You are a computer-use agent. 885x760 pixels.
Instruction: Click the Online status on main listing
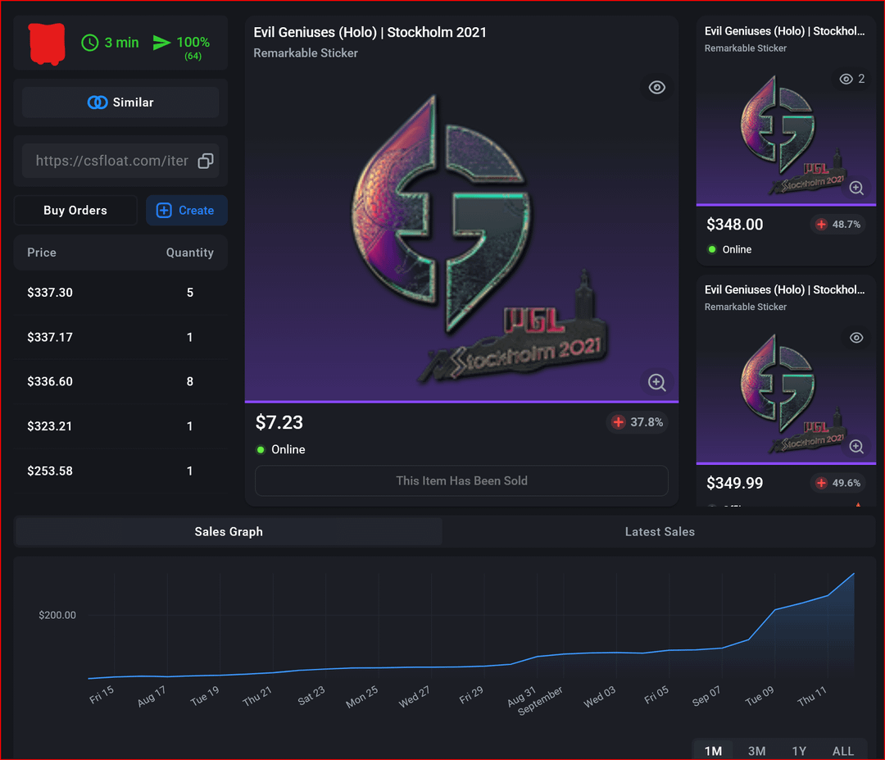[x=280, y=449]
